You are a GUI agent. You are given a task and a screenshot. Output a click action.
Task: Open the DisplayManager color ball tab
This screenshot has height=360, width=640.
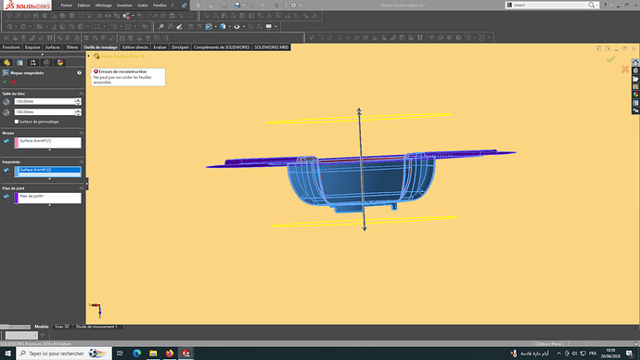(x=60, y=62)
